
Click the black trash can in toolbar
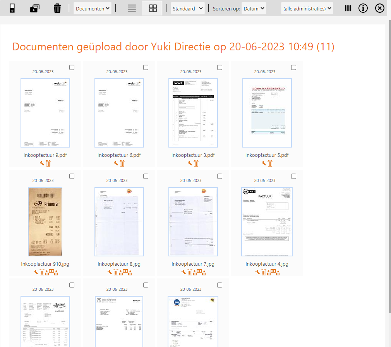coord(57,8)
